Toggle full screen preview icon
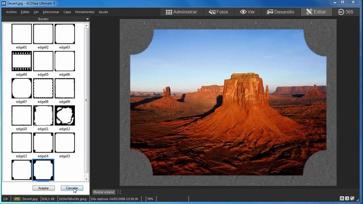Viewport: 363px width, 204px height. (119, 192)
